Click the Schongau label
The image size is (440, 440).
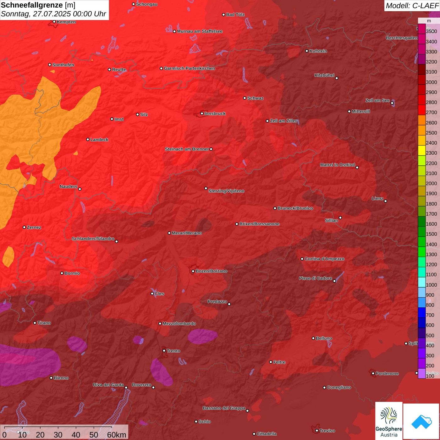[x=147, y=4]
